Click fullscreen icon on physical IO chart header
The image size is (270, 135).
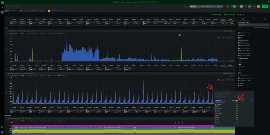[x=231, y=31]
